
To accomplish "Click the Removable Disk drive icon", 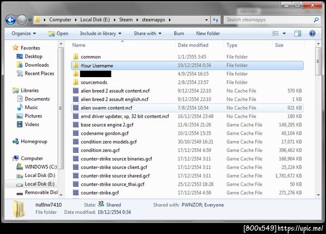I will pyautogui.click(x=20, y=193).
